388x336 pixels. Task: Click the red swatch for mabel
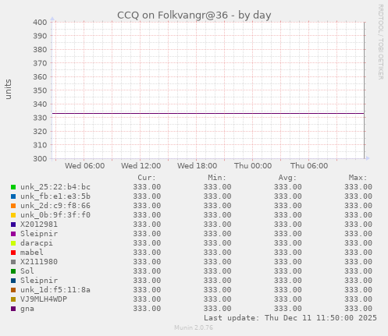(x=13, y=253)
